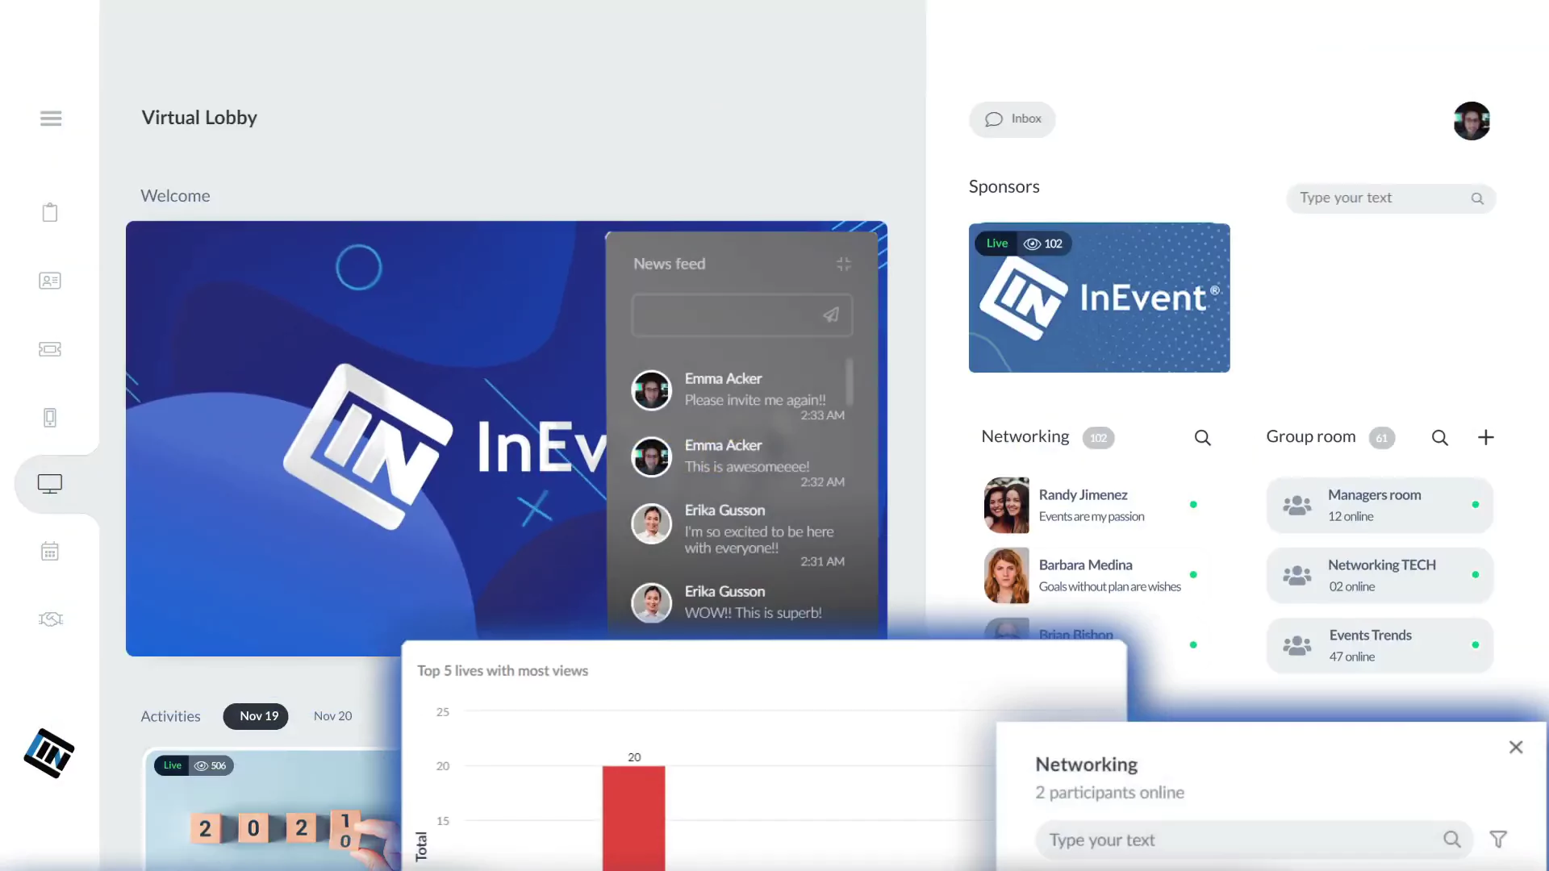The width and height of the screenshot is (1549, 871).
Task: Select the Nov 19 activities tab
Action: click(x=256, y=716)
